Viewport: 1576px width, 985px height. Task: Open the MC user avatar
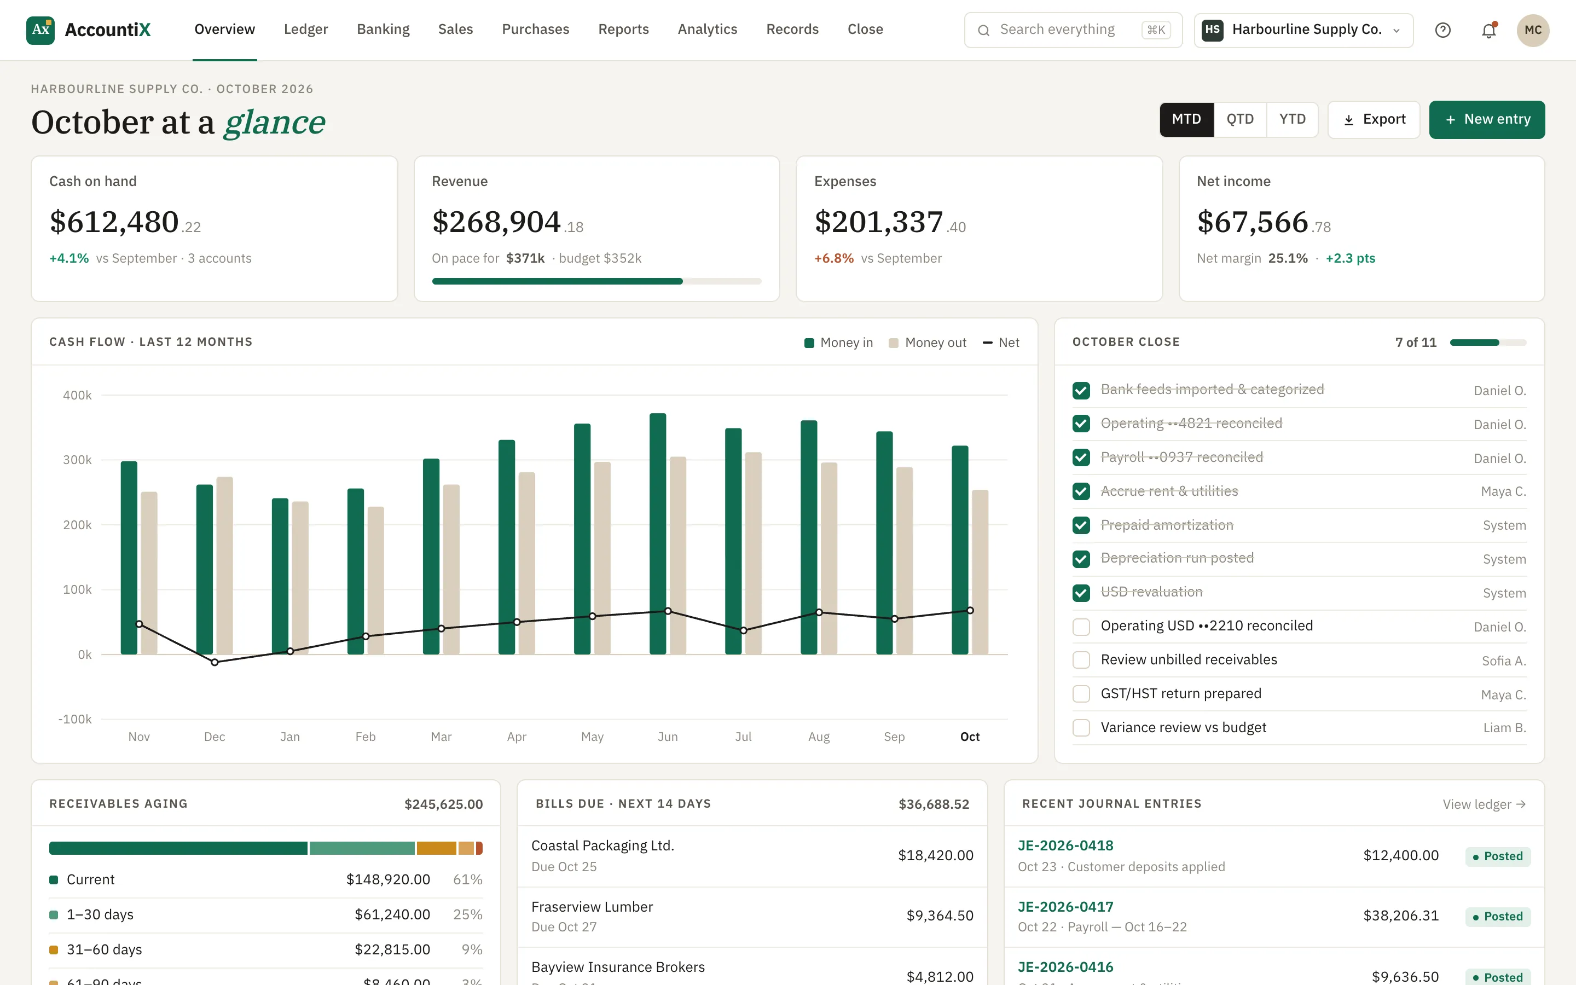pyautogui.click(x=1532, y=30)
